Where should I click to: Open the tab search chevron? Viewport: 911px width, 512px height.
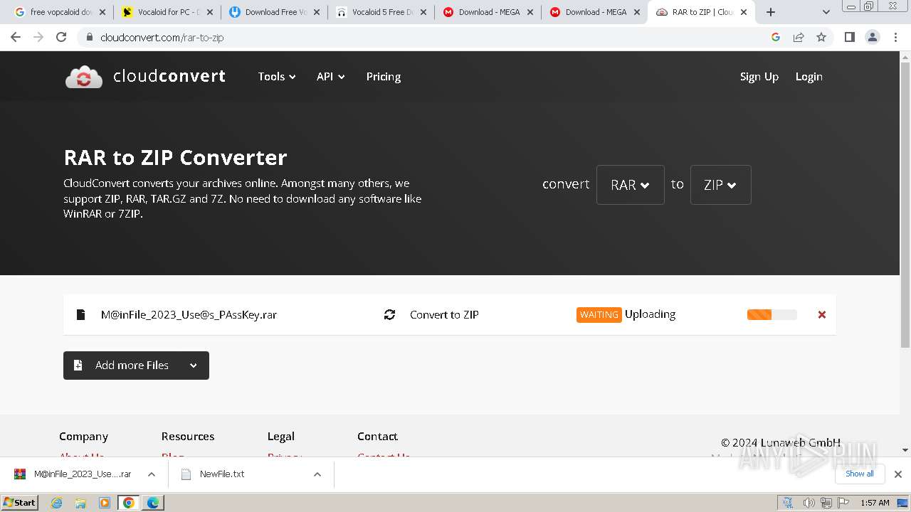[x=826, y=12]
